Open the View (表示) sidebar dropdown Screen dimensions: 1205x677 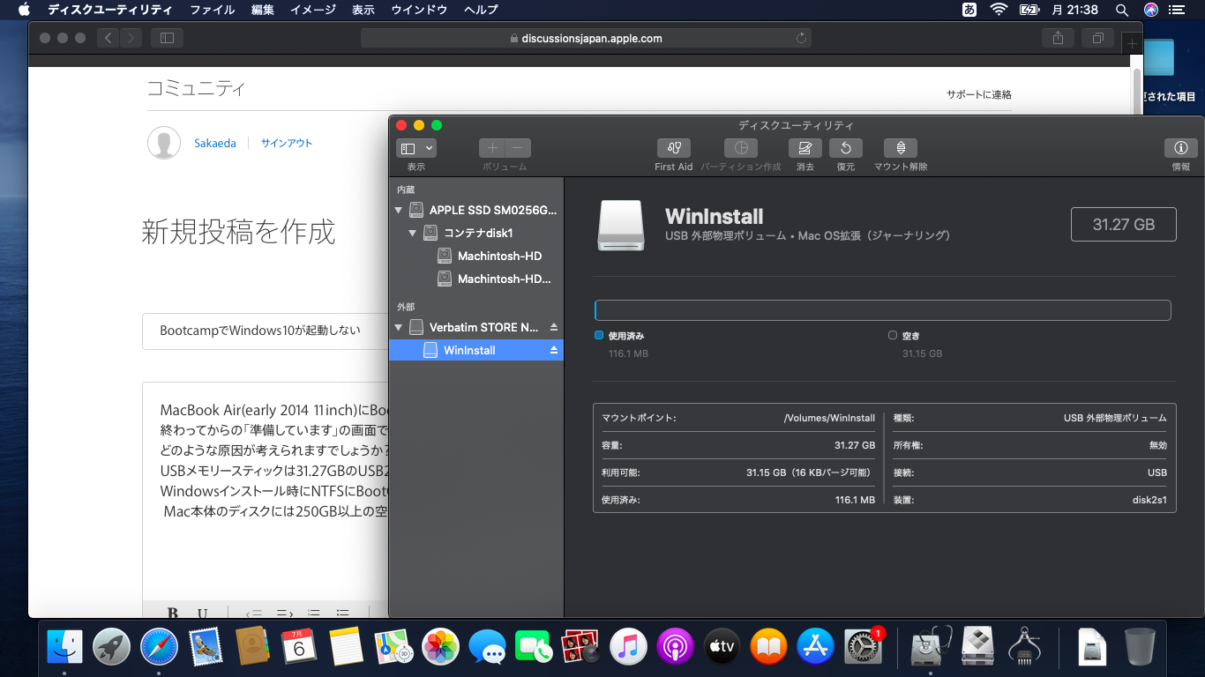416,148
